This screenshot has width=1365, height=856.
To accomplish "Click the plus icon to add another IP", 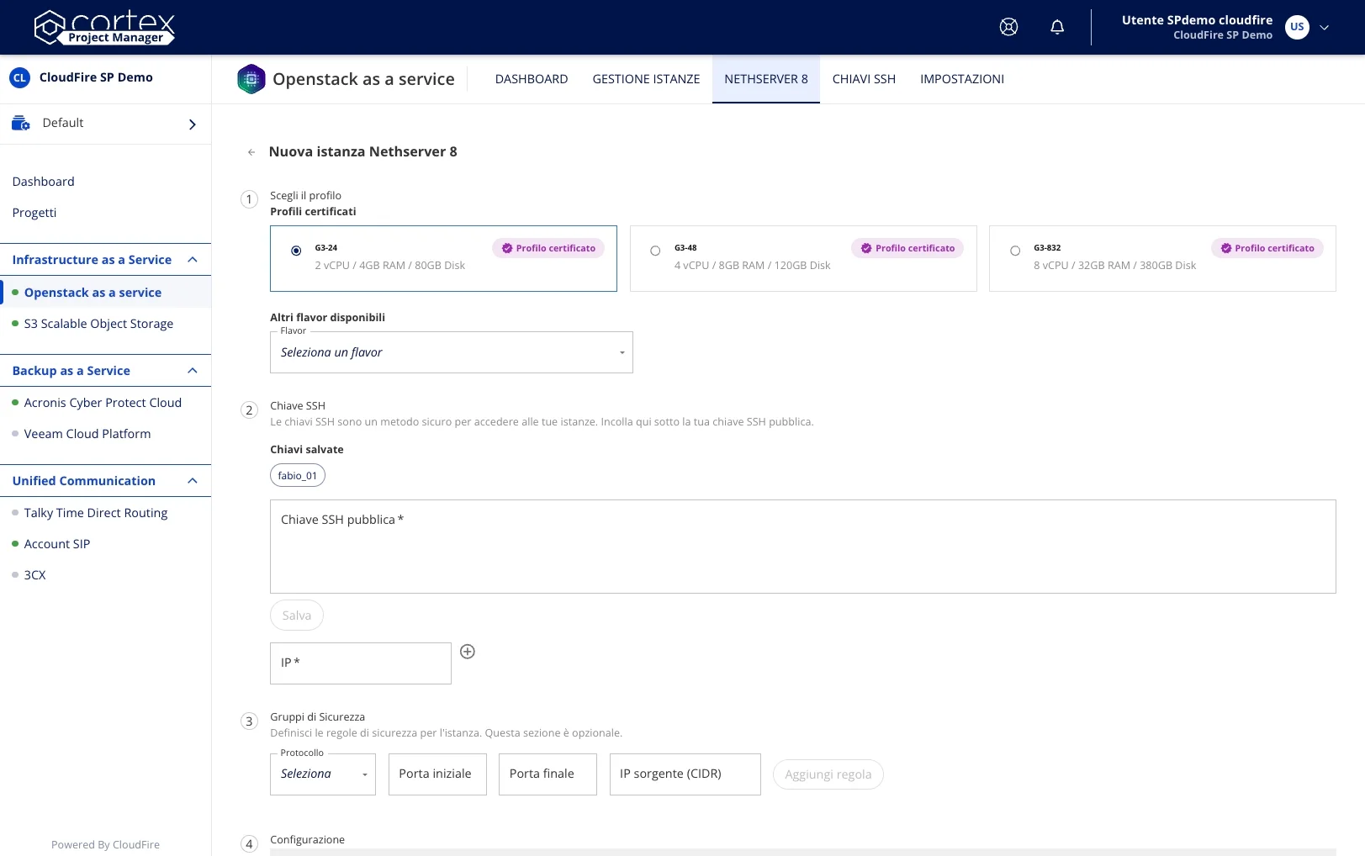I will tap(468, 651).
